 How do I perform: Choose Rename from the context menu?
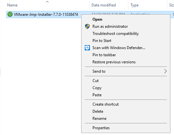coord(126,119)
